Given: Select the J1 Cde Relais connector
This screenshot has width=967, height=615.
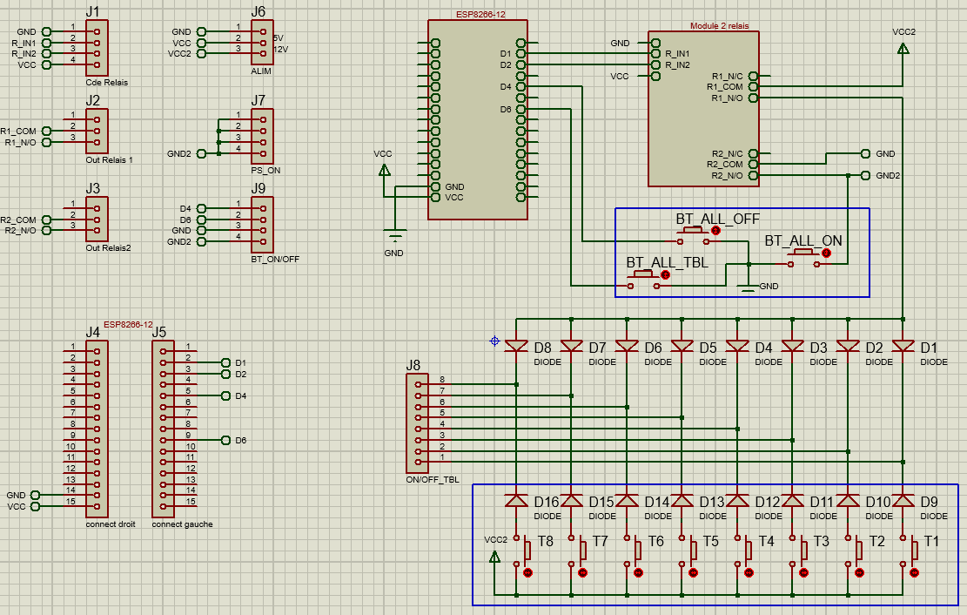Looking at the screenshot, I should (97, 48).
